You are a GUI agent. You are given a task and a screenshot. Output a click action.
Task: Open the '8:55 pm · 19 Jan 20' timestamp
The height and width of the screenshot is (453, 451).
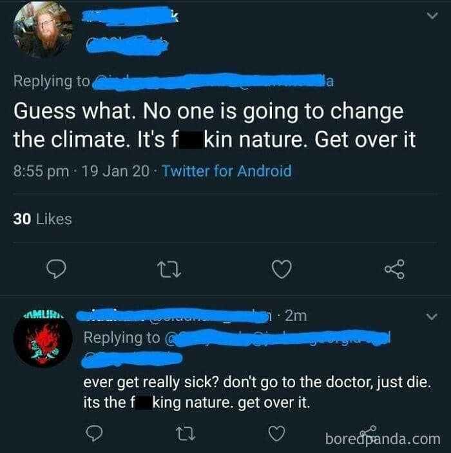click(x=82, y=171)
